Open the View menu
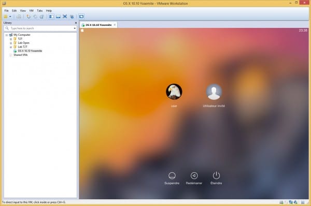Viewport: 311px width, 206px height. [x=23, y=10]
